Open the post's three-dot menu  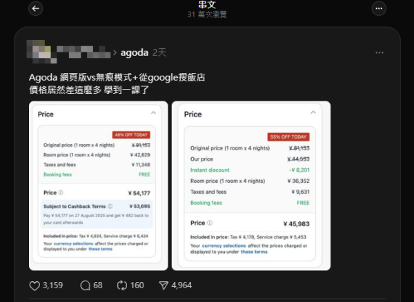379,53
